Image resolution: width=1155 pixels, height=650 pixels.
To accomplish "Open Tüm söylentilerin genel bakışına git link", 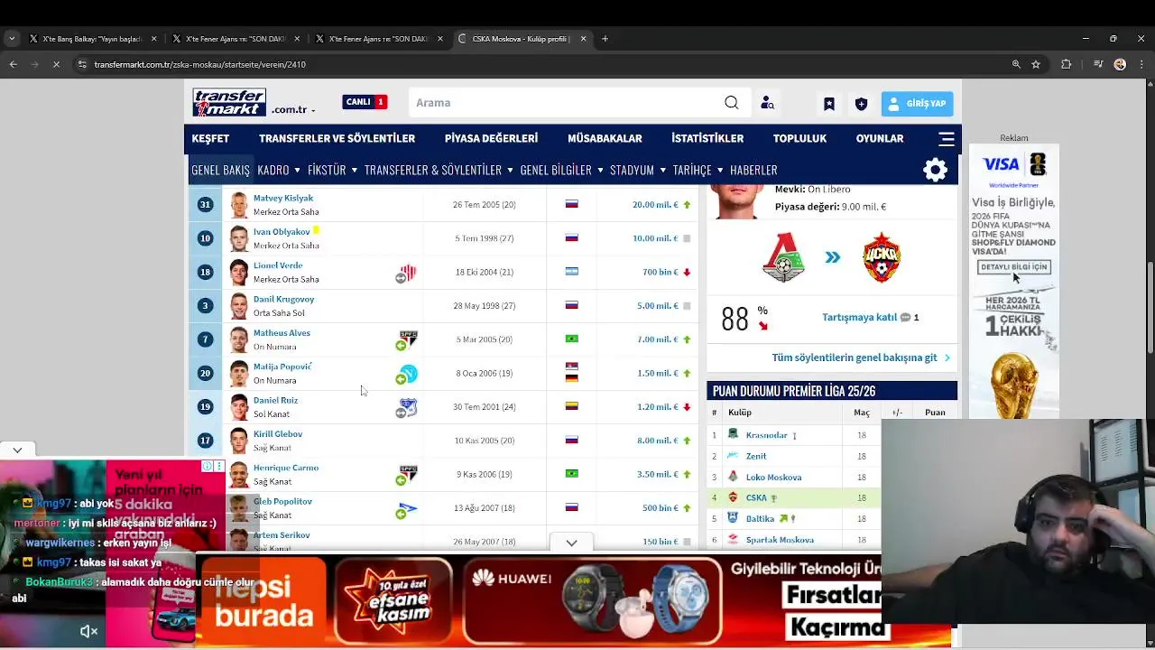I will (x=855, y=357).
